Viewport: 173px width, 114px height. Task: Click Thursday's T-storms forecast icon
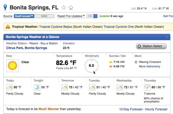click(x=147, y=87)
